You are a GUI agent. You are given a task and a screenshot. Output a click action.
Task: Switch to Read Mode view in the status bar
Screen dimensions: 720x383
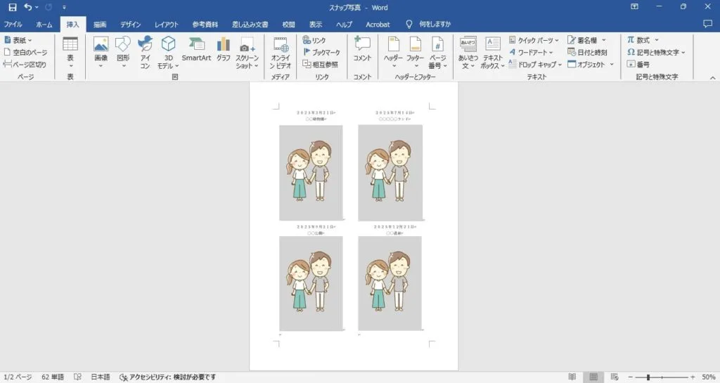click(572, 377)
